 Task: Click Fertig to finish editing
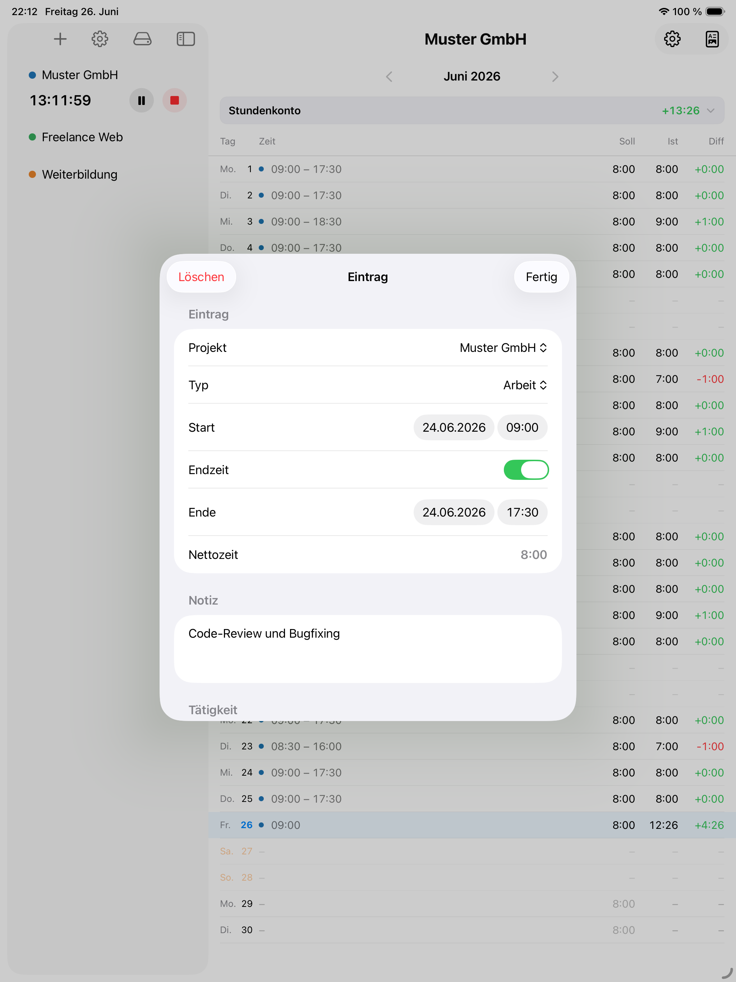coord(541,277)
